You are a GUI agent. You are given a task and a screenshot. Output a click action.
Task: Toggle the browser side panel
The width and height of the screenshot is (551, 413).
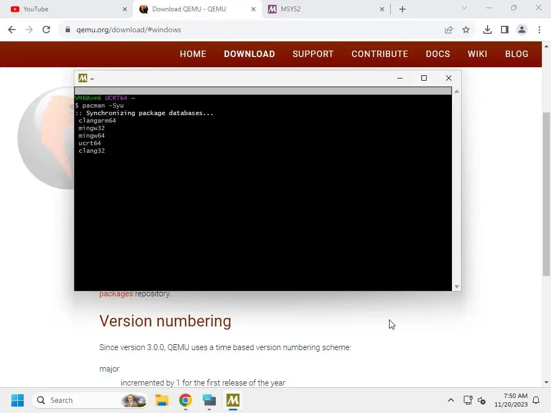(x=505, y=30)
